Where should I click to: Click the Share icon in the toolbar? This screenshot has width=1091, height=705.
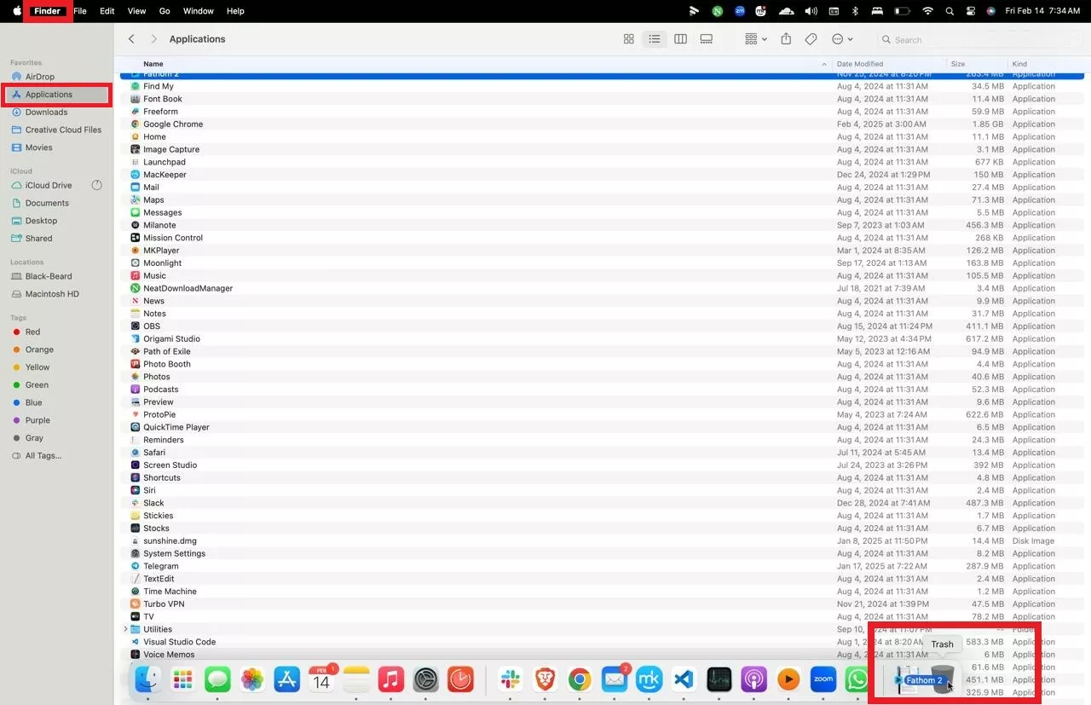pyautogui.click(x=786, y=39)
